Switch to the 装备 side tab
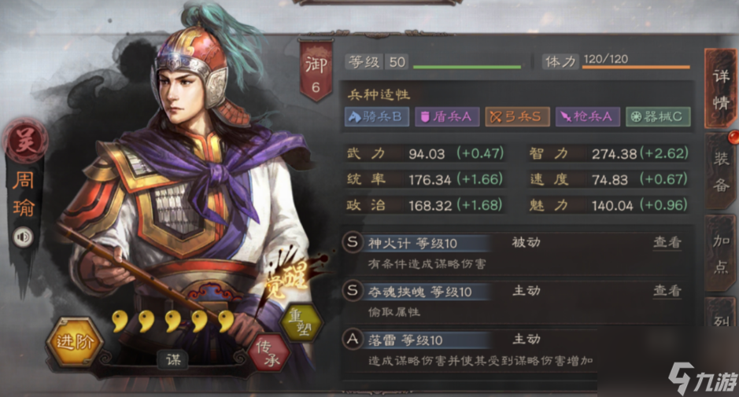The height and width of the screenshot is (397, 739). click(721, 172)
